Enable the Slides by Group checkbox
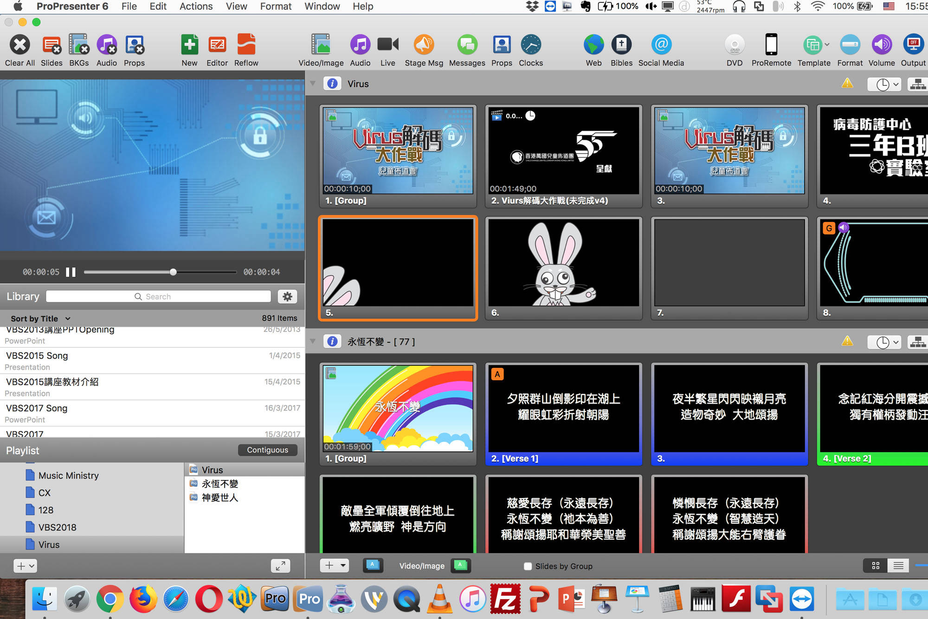Image resolution: width=928 pixels, height=619 pixels. tap(528, 566)
